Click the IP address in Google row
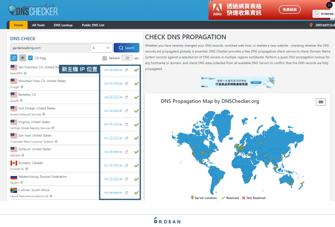 click(x=113, y=84)
